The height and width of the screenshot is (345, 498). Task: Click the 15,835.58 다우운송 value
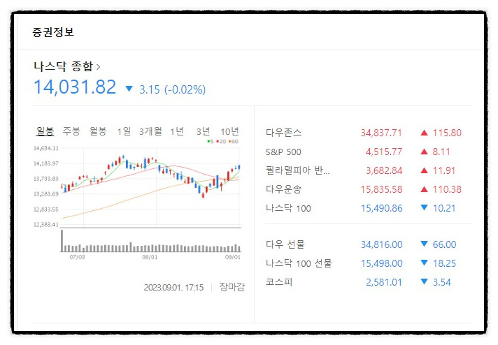(381, 189)
